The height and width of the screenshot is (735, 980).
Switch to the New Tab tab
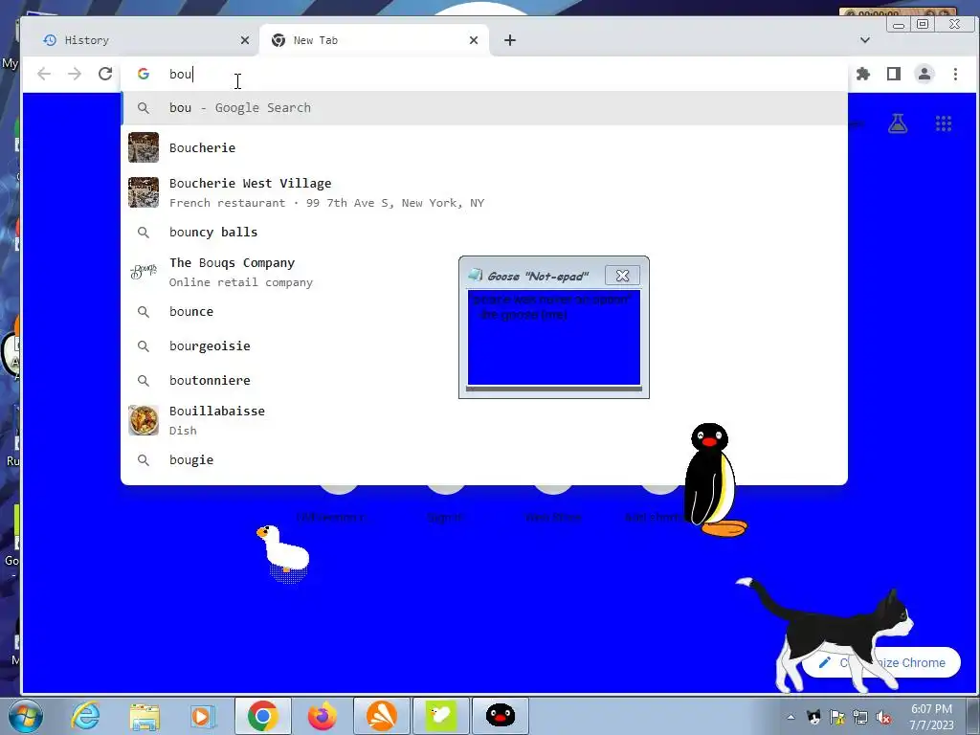374,40
